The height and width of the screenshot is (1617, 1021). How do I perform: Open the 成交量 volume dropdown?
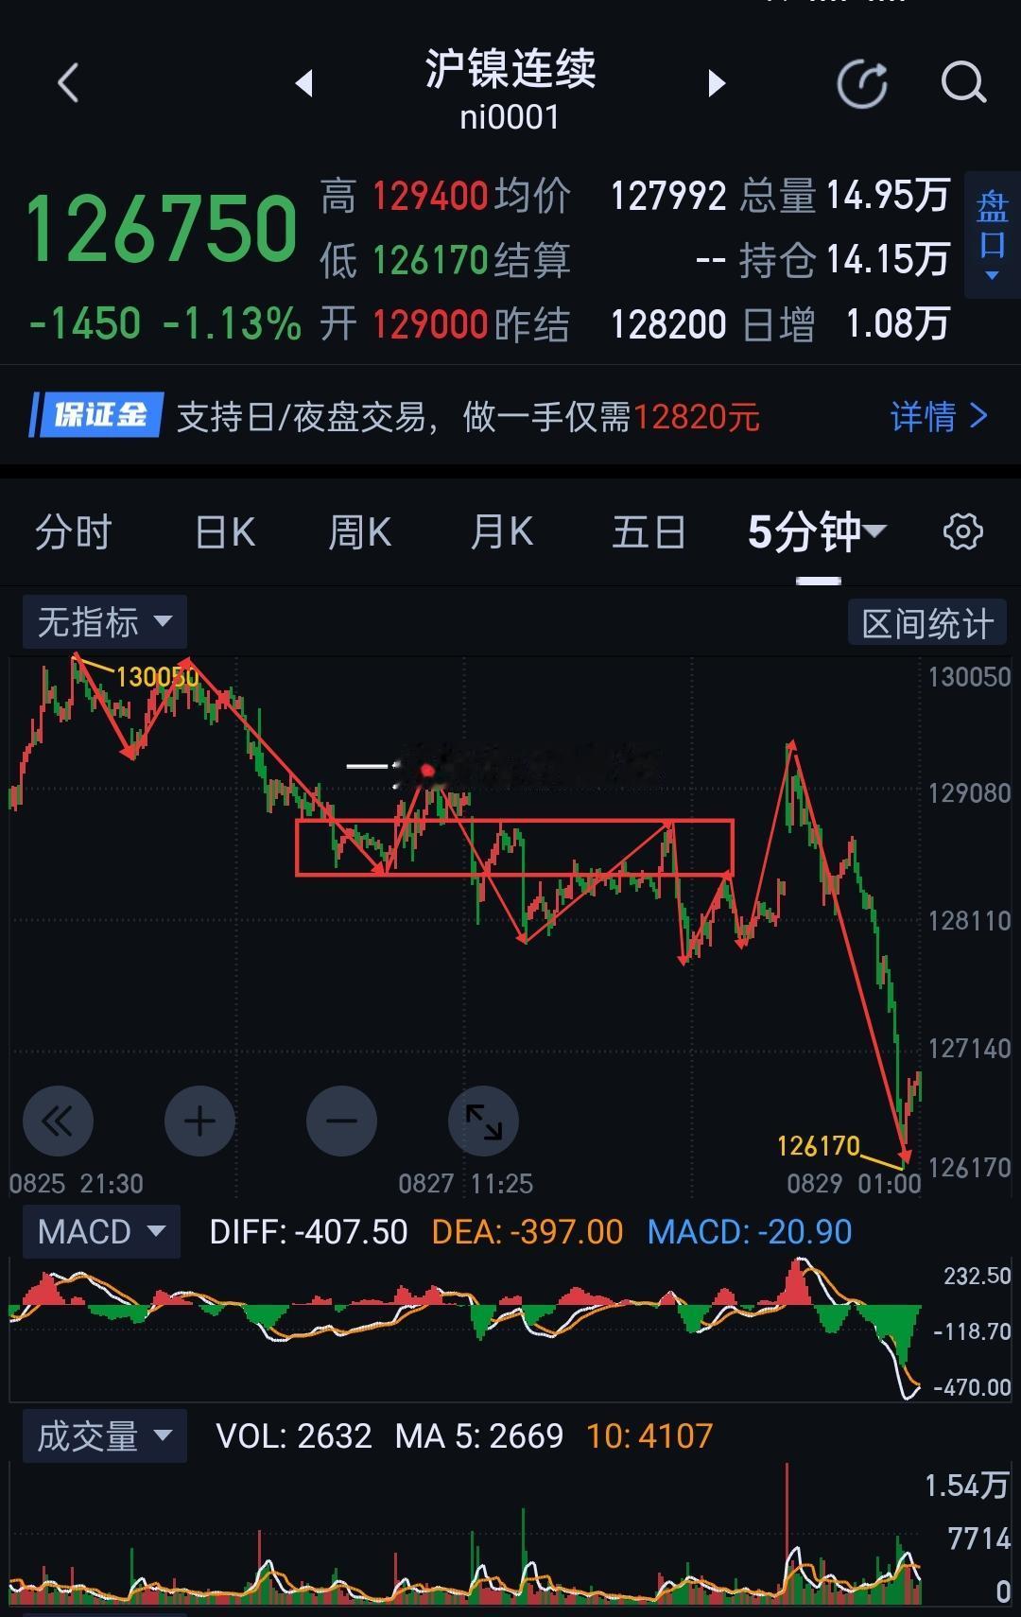coord(104,1436)
